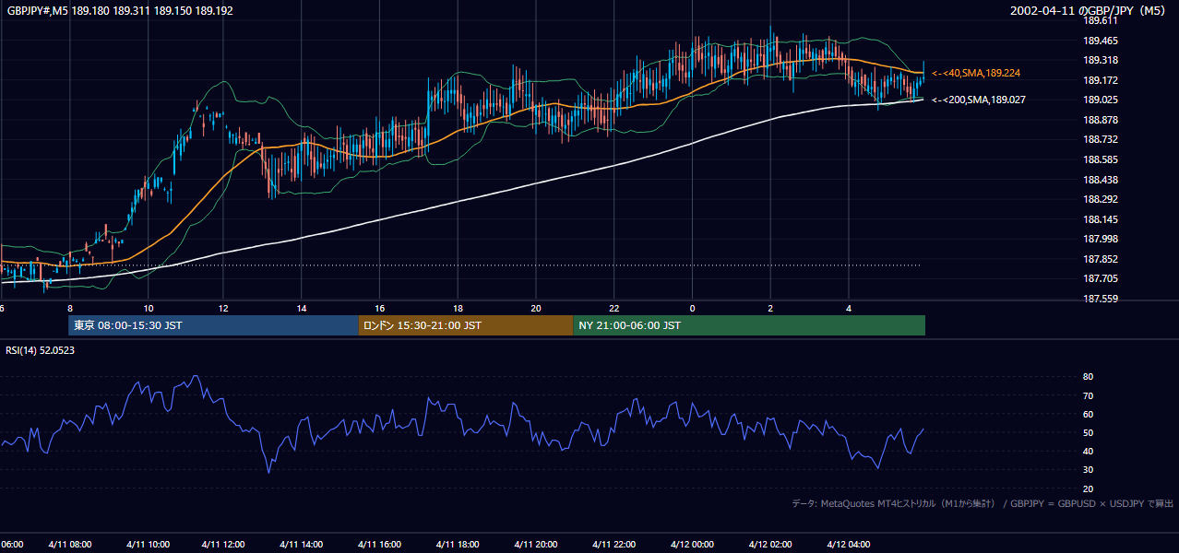
Task: Click hour label 18 under price chart
Action: coord(458,308)
